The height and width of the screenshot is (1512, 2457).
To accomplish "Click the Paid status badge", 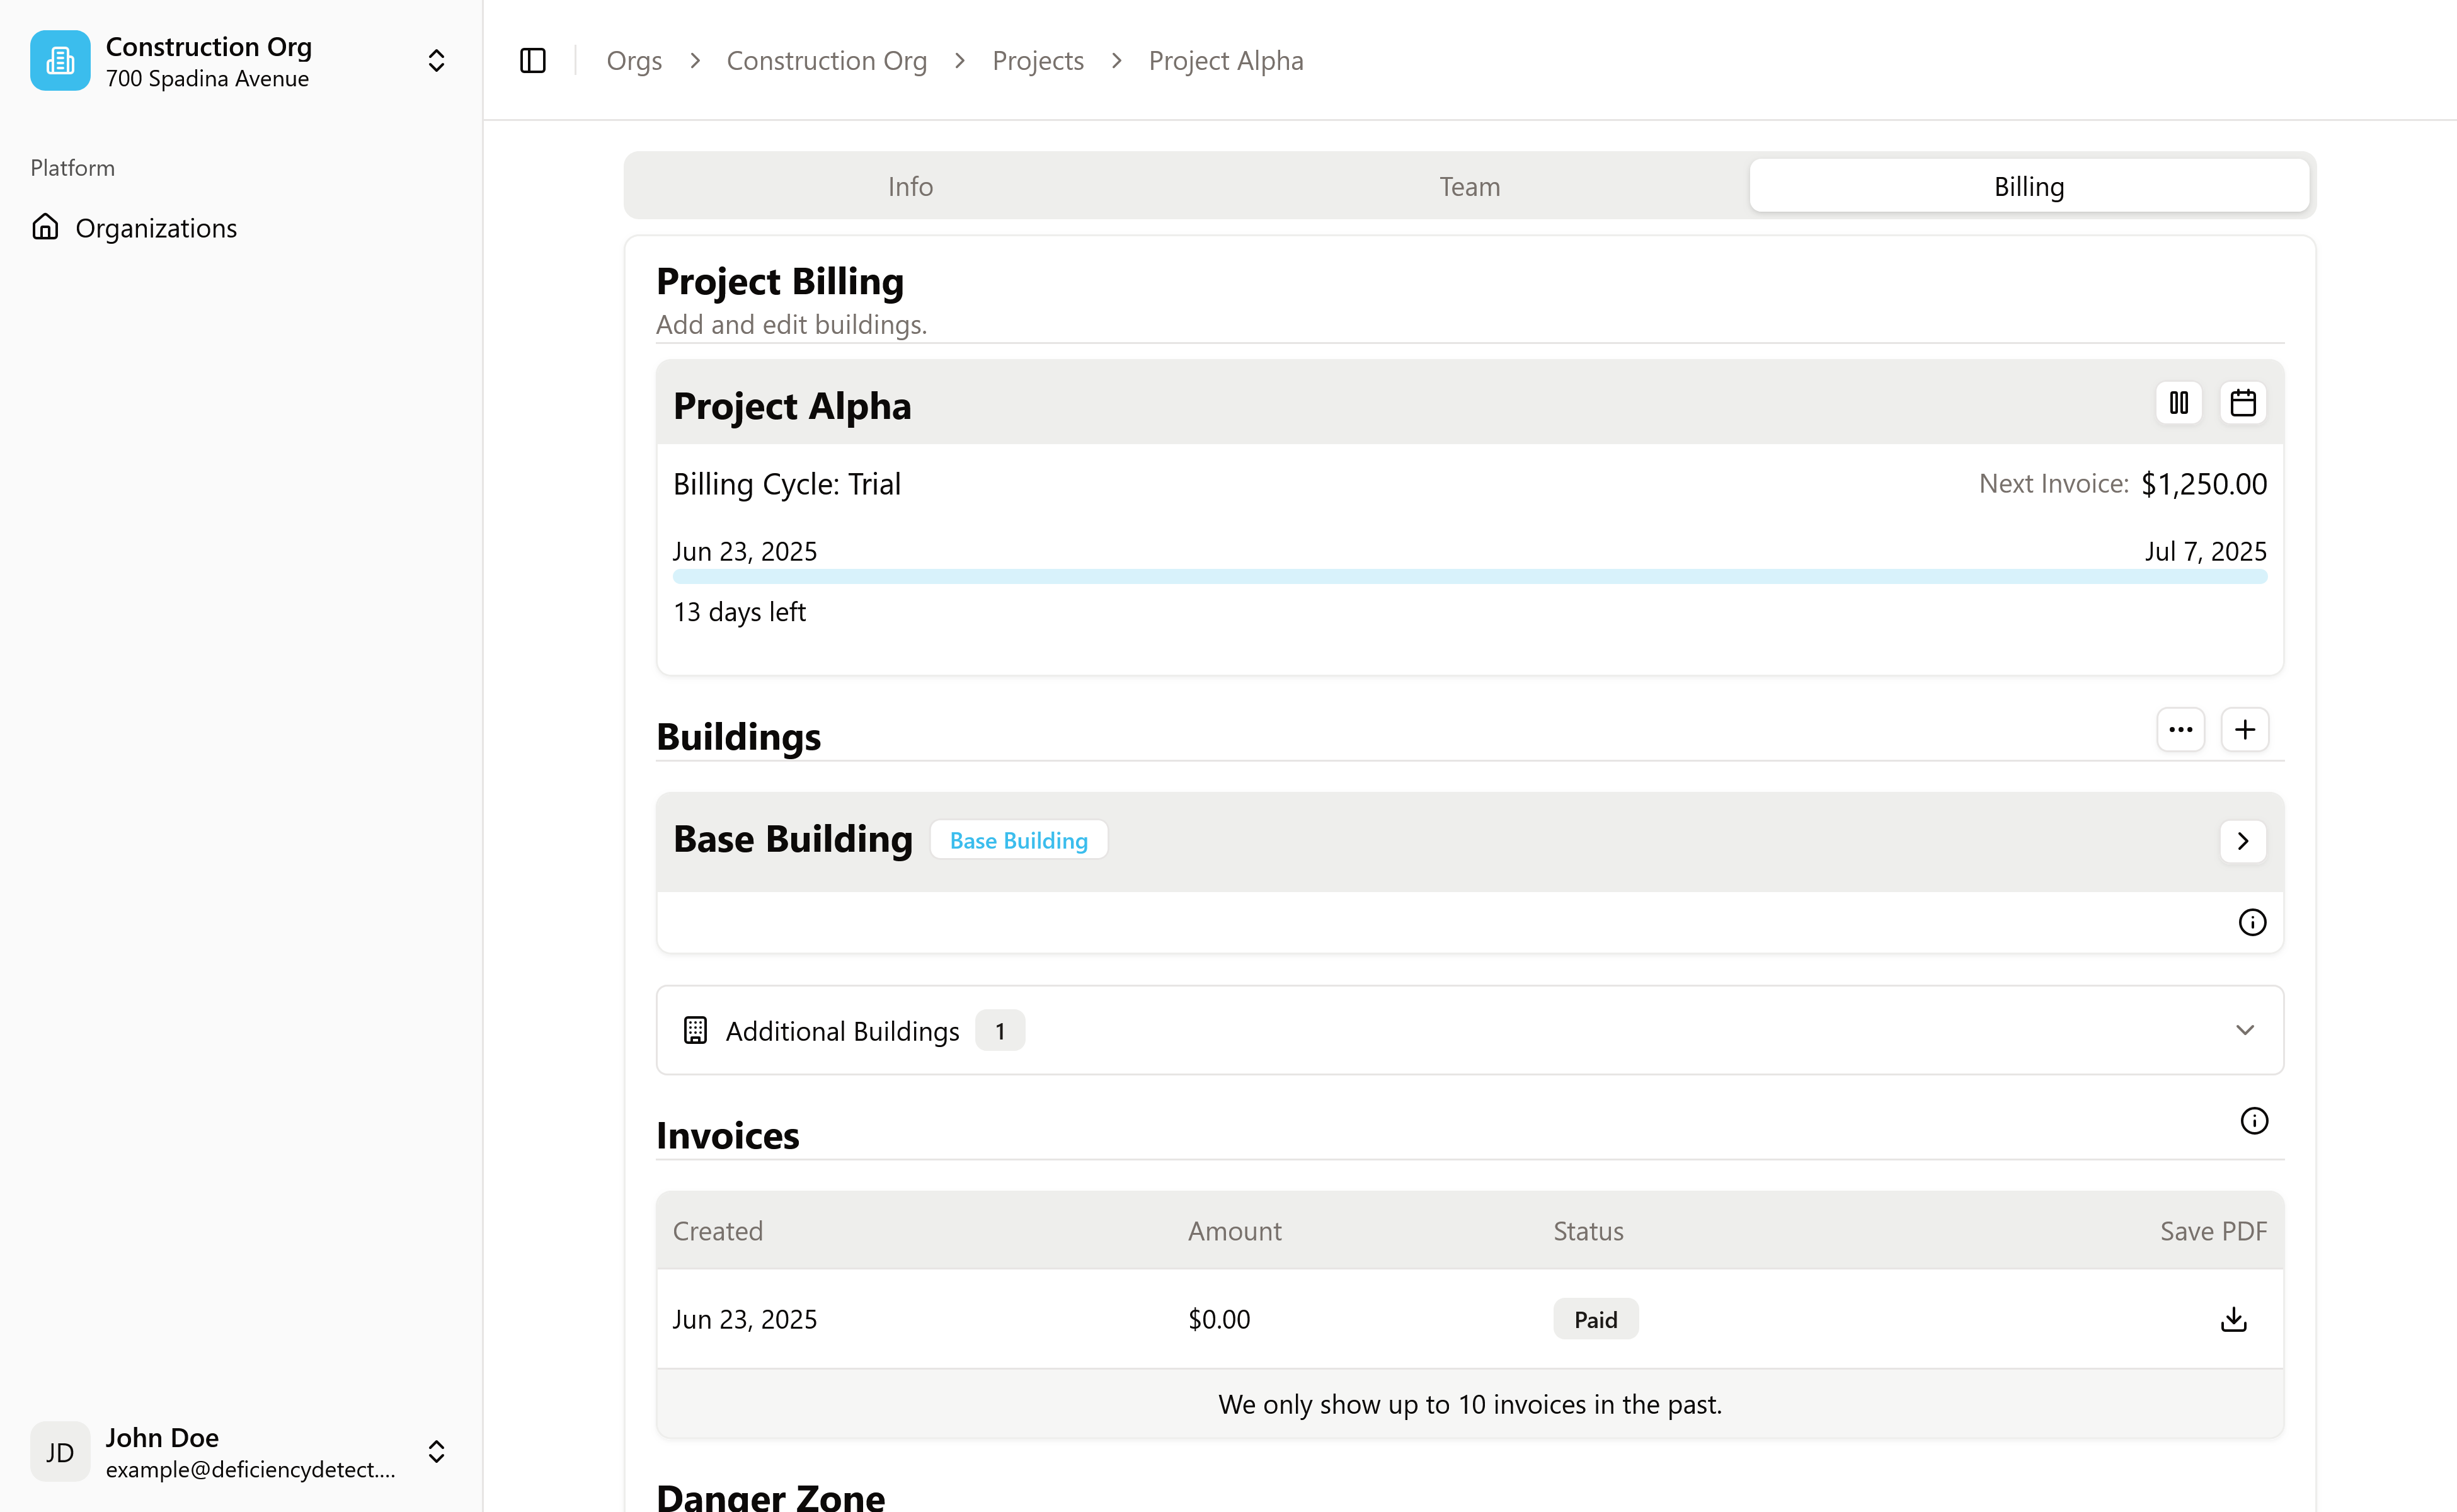I will tap(1596, 1319).
